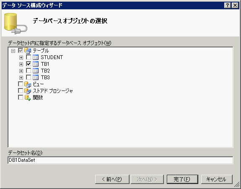
Task: Click the データセット名 input field
Action: click(120, 160)
